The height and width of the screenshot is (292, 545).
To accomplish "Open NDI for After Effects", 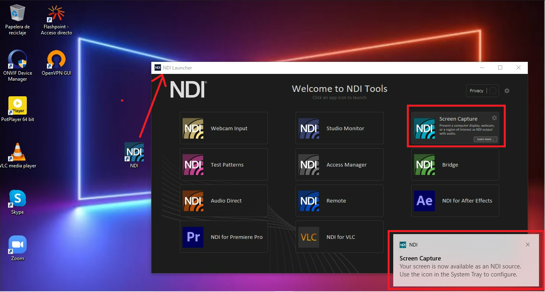I will (x=455, y=201).
